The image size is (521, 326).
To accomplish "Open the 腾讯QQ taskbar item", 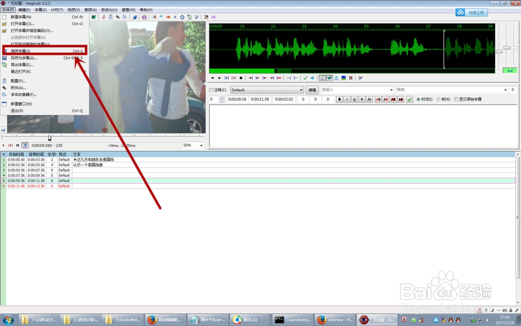I will 249,320.
